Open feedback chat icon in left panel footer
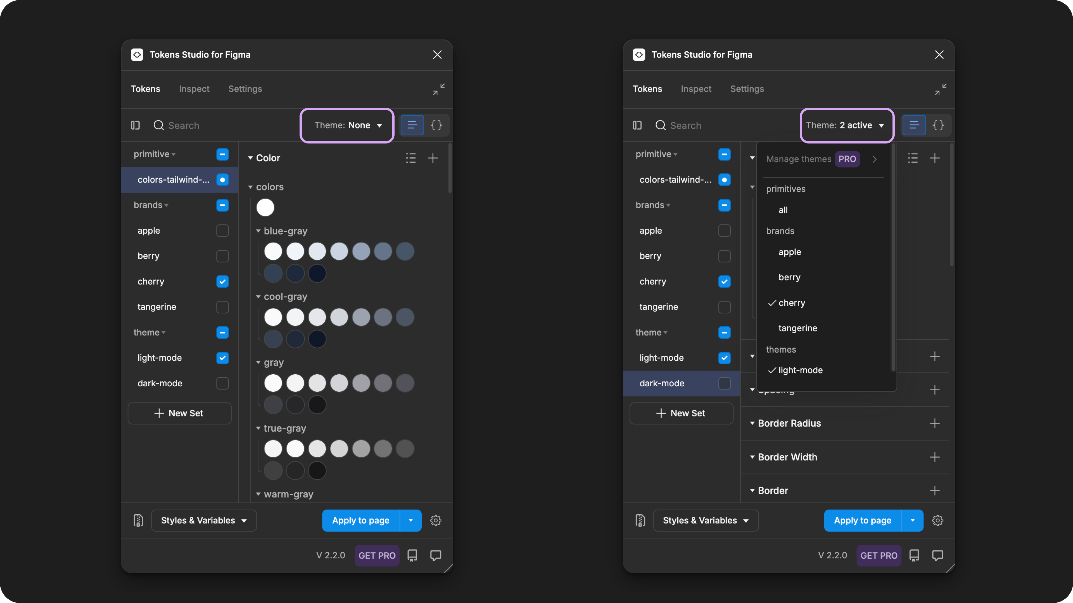1073x603 pixels. click(436, 555)
